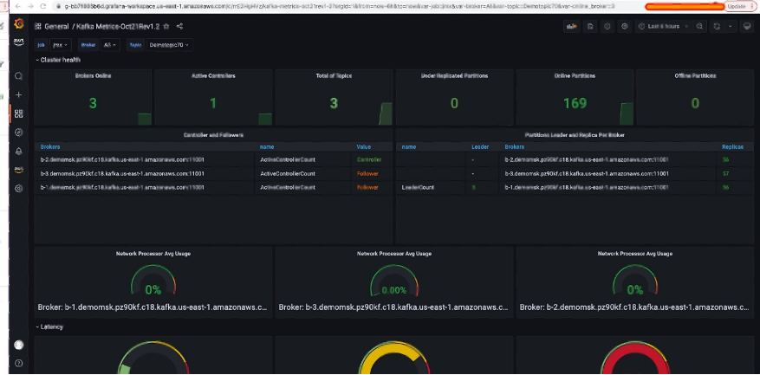Screen dimensions: 760x375
Task: Open the Alerting bell icon
Action: point(19,152)
